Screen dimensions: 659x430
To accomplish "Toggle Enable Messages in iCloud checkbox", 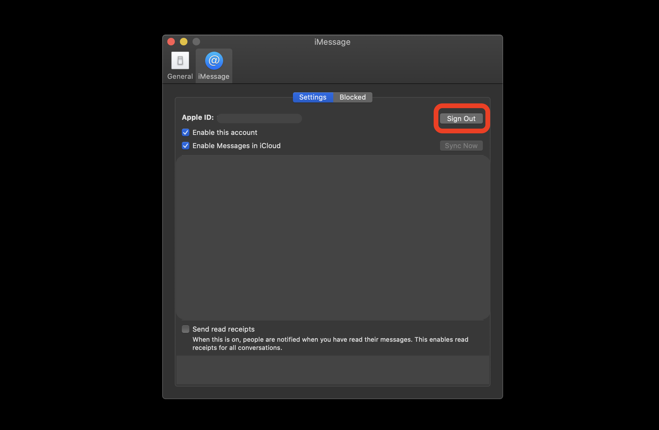I will coord(185,145).
